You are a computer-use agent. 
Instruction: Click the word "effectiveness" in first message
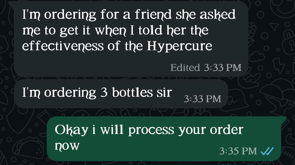pos(63,46)
